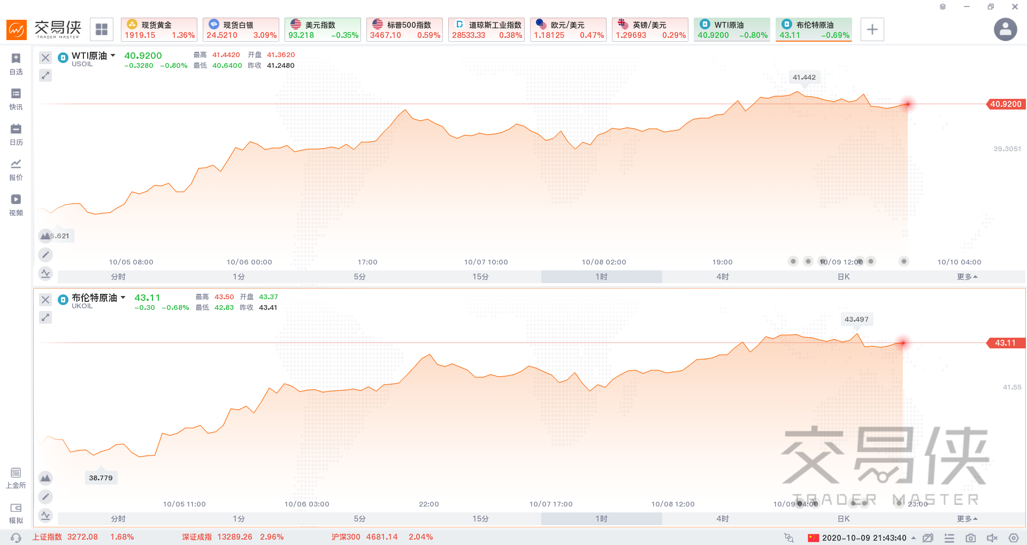Select 现货黄金 quote tab
Screen dimensions: 1027x545
[x=159, y=29]
